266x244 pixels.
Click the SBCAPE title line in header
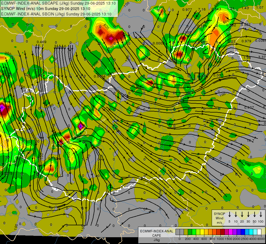point(58,3)
